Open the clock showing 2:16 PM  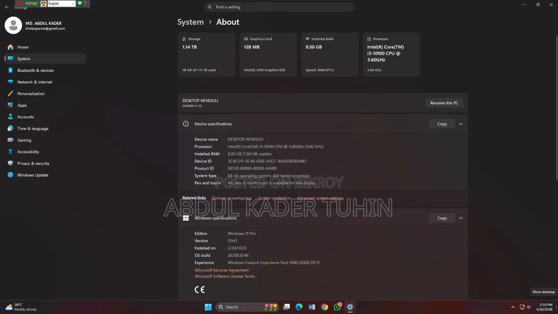coord(544,307)
